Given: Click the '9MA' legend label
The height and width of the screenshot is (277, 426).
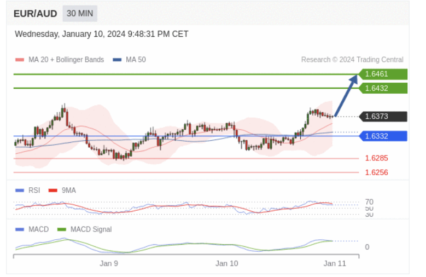Looking at the screenshot, I should coord(69,190).
